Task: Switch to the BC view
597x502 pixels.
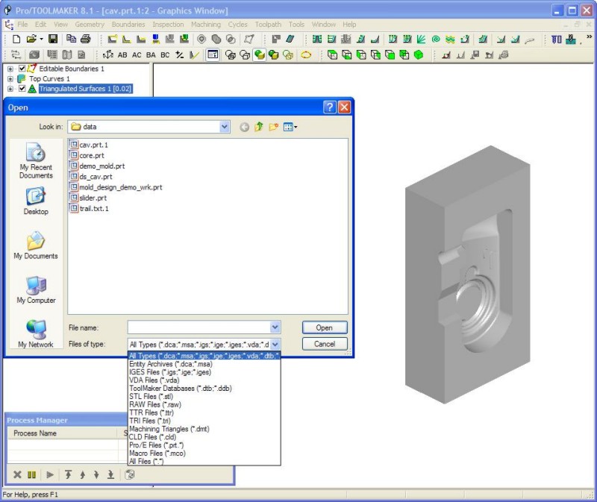Action: [x=165, y=54]
